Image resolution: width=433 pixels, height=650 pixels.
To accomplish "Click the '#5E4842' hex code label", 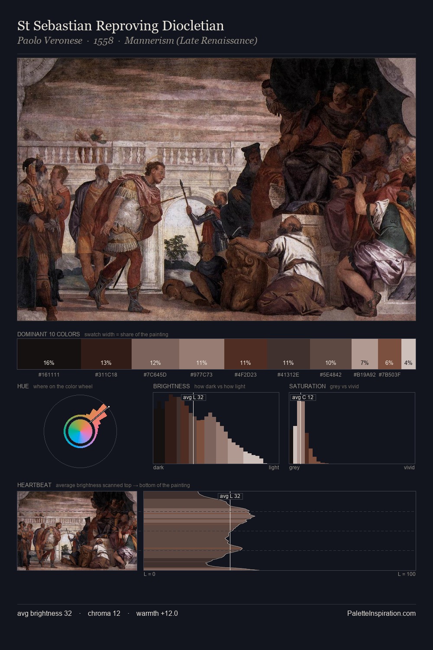I will coord(330,375).
